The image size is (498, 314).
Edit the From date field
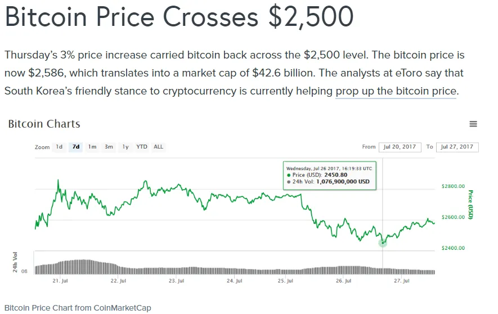coord(400,147)
